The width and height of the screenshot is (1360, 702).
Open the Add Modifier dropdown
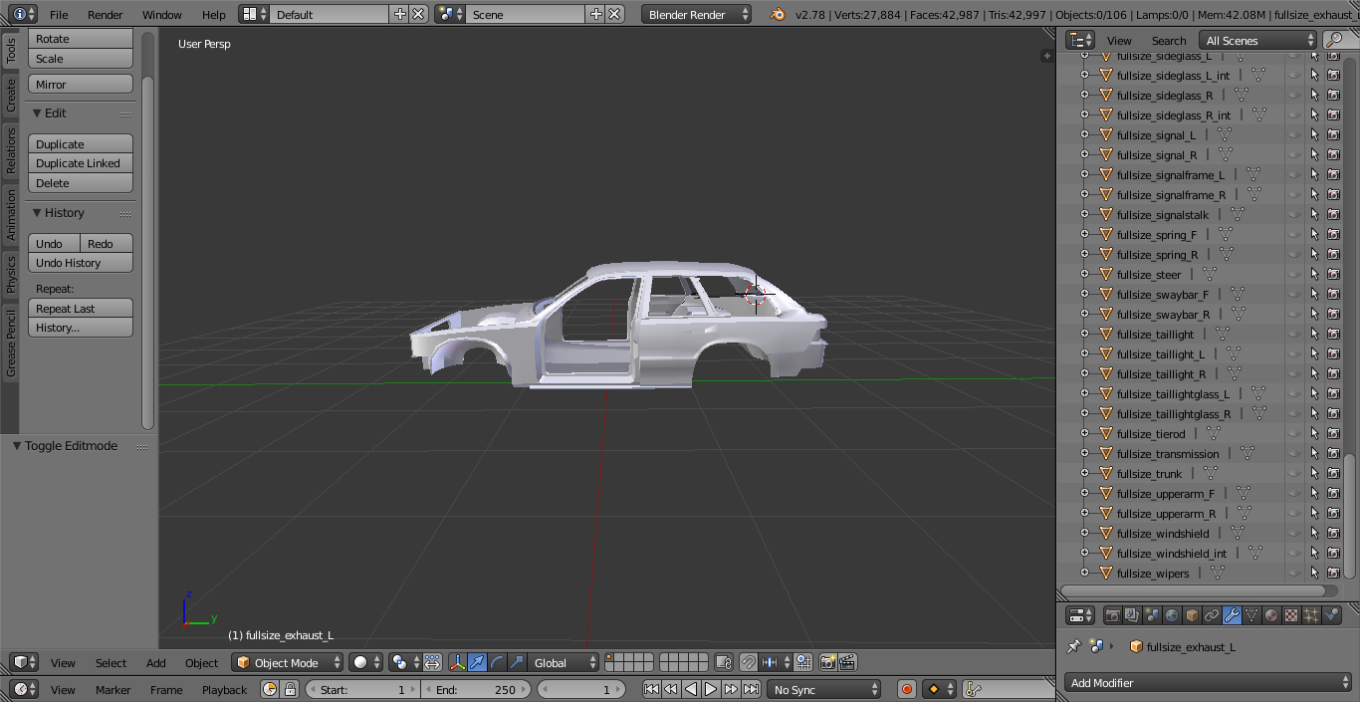click(x=1209, y=683)
